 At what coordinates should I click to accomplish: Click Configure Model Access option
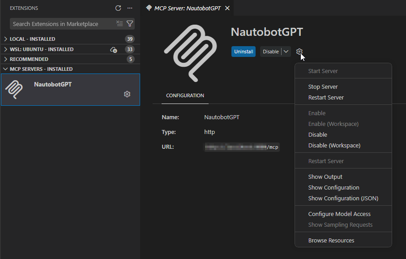click(x=339, y=214)
